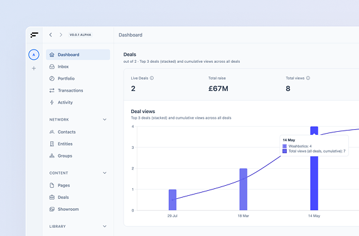Click the Portfolio pie chart icon
Screen dimensions: 359x236
click(52, 78)
